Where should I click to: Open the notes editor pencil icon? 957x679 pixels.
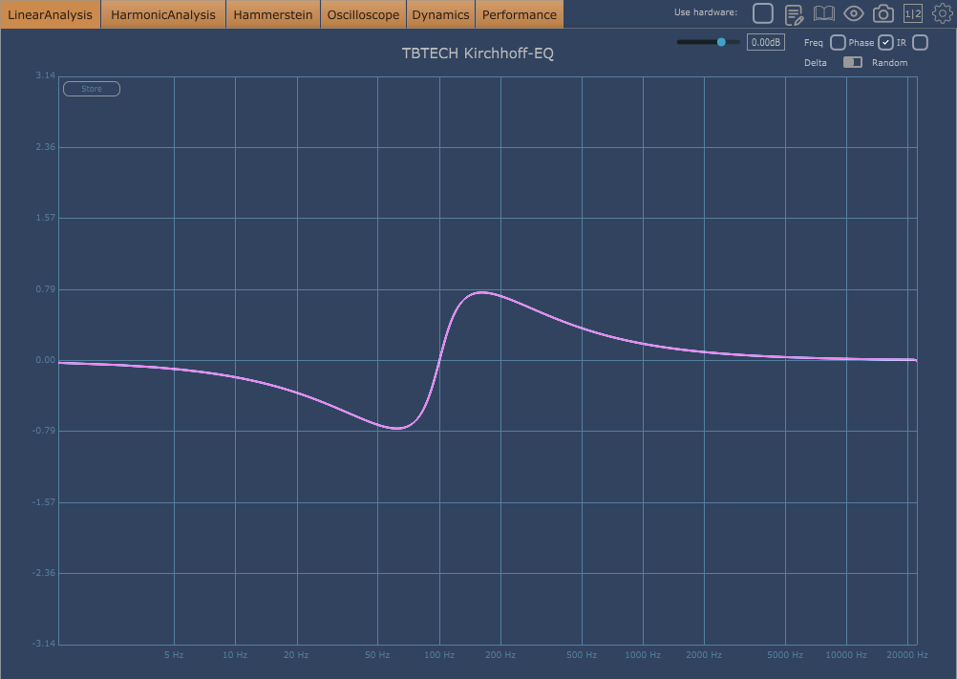pyautogui.click(x=794, y=13)
